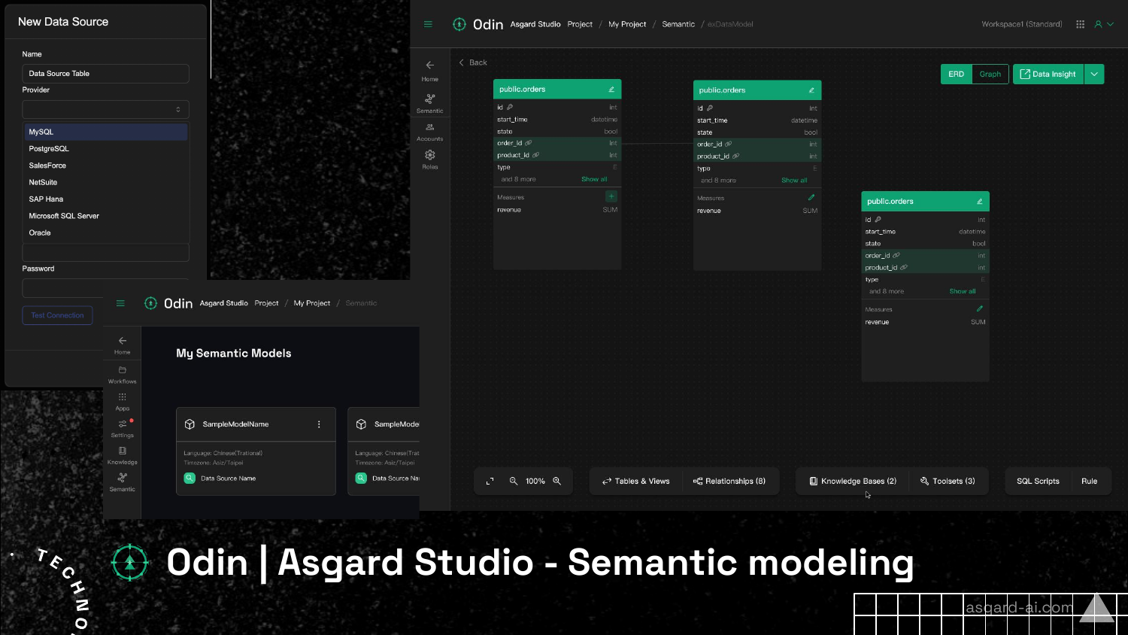Switch the view toggle to Graph
The image size is (1128, 635).
(x=990, y=74)
